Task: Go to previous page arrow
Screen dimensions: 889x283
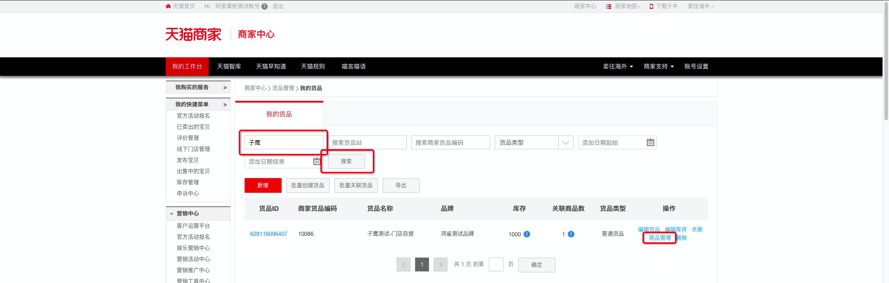Action: click(404, 265)
